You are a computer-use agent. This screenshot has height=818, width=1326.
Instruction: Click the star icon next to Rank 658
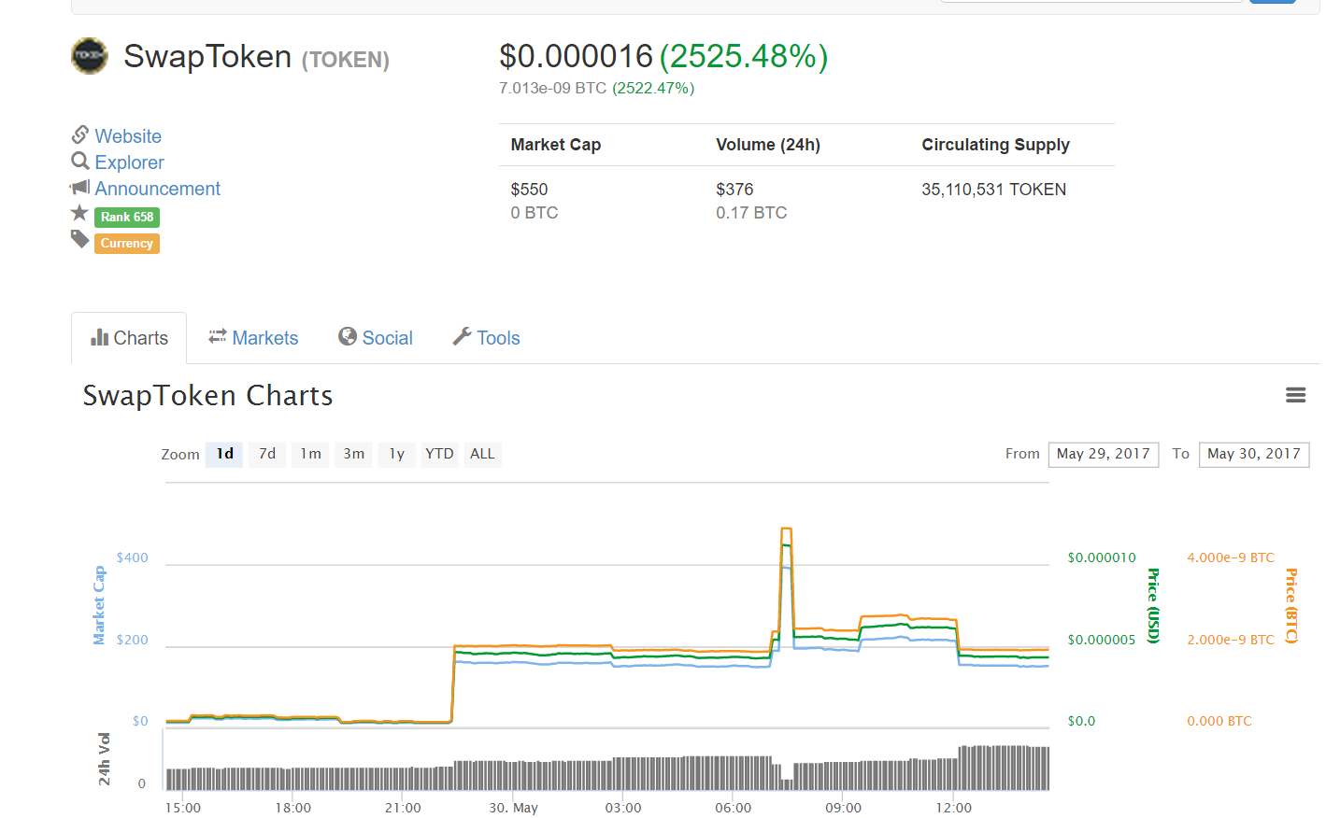[x=80, y=214]
